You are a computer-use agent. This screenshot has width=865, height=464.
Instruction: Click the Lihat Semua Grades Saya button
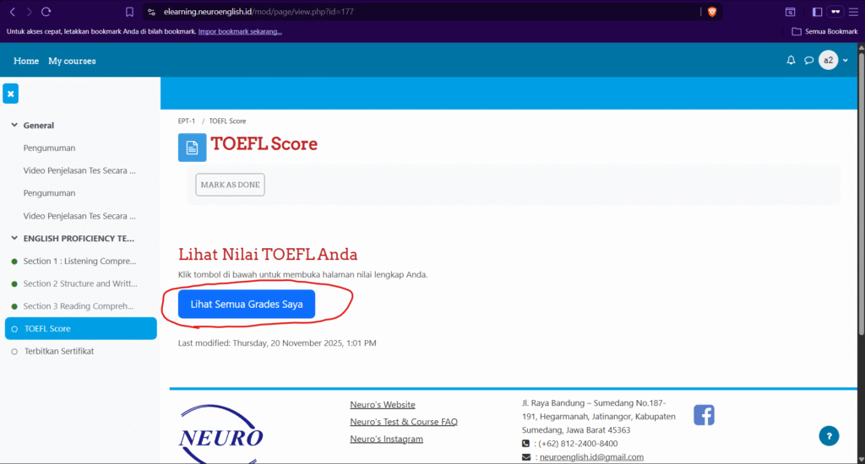click(x=247, y=305)
